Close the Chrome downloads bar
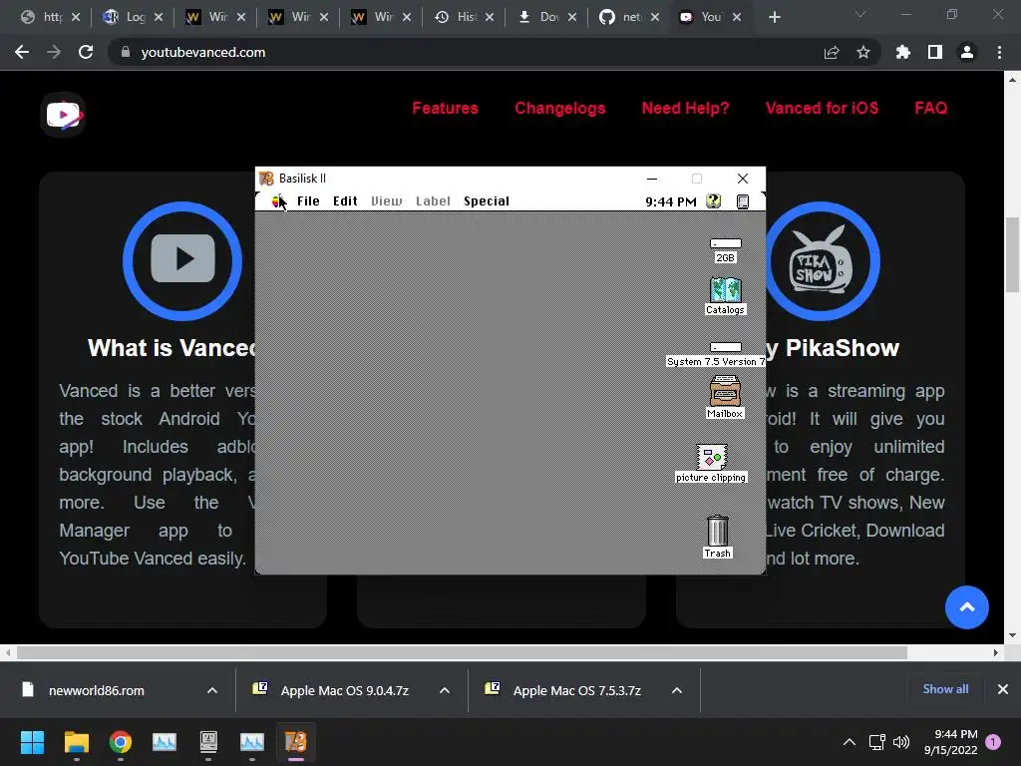 1003,689
